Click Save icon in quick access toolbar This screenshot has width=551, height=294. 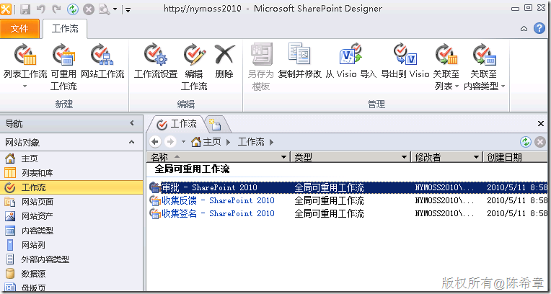tap(25, 9)
